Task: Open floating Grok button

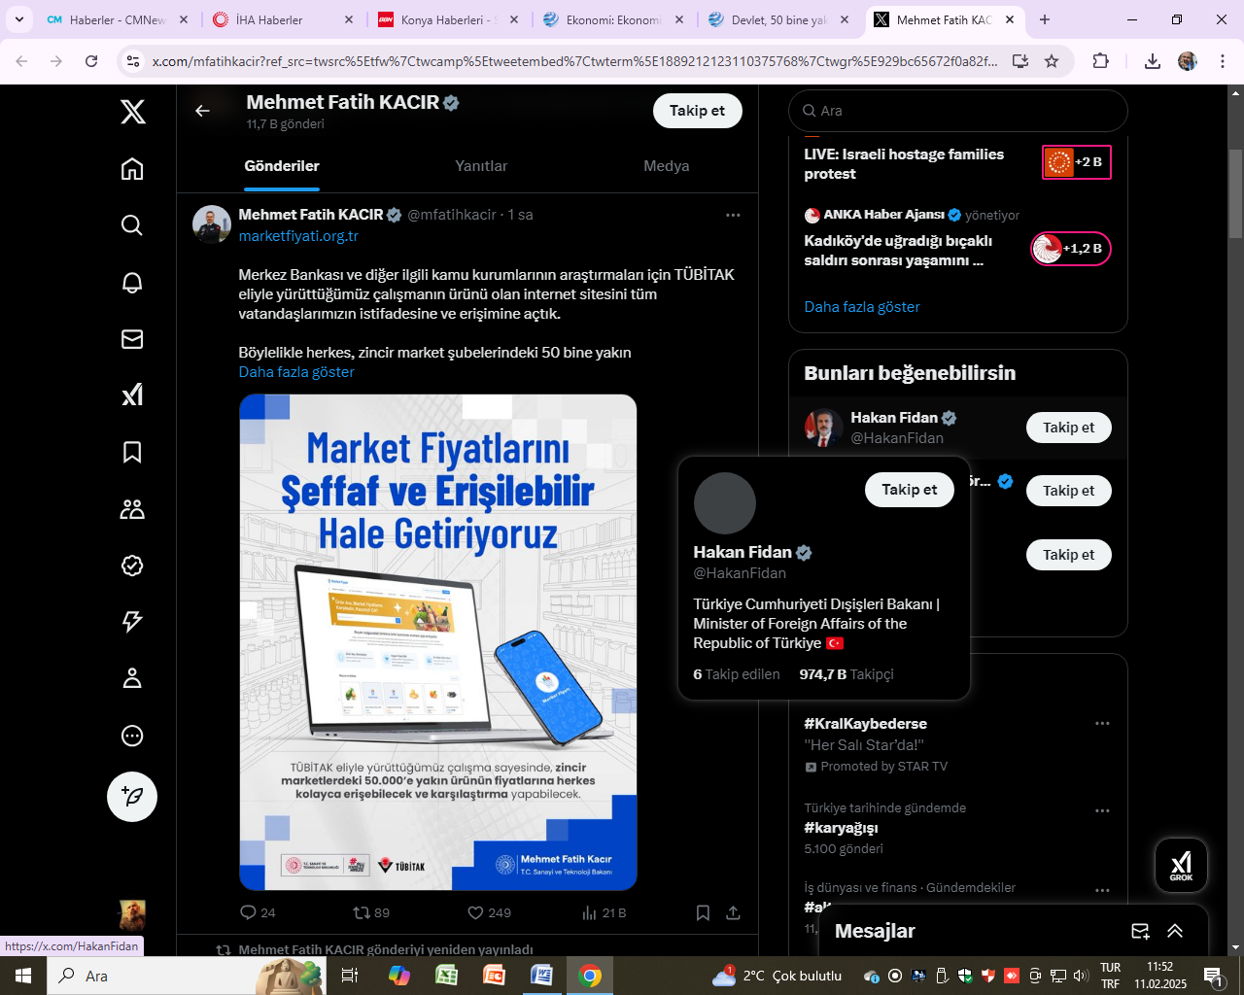Action: click(1181, 865)
